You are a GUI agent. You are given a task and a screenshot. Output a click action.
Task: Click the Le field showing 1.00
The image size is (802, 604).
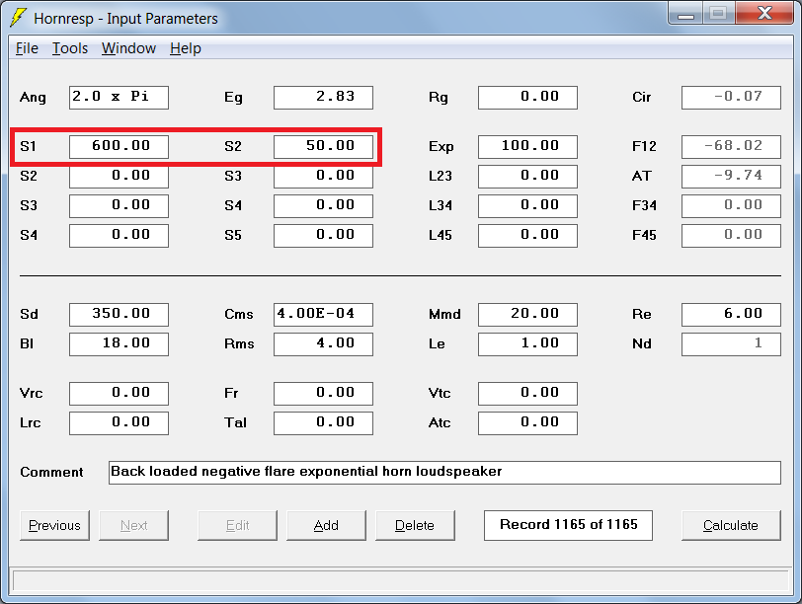tap(527, 343)
